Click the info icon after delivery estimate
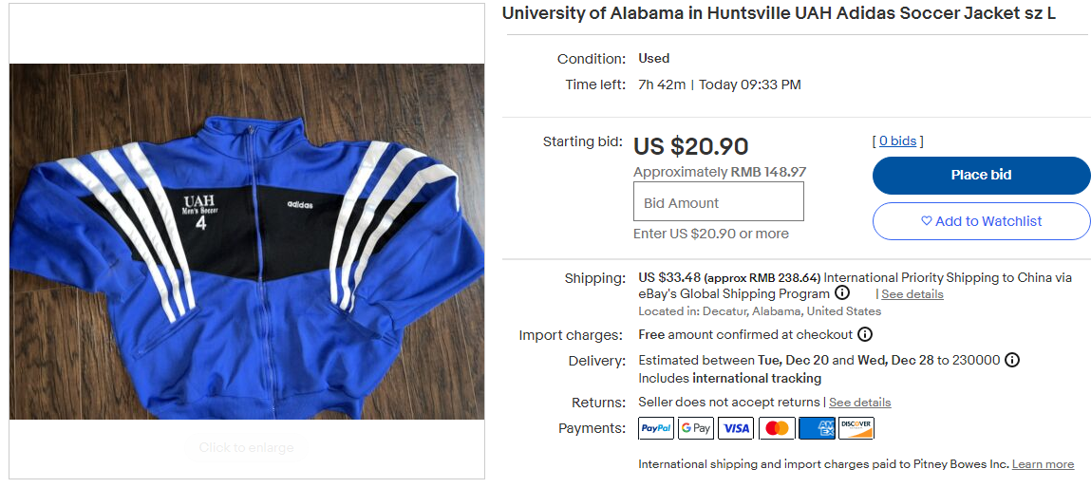Image resolution: width=1091 pixels, height=488 pixels. 1012,360
